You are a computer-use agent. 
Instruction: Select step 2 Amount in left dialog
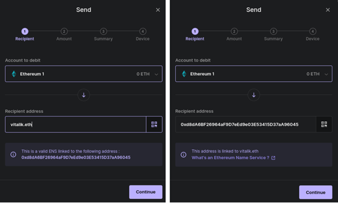click(64, 34)
